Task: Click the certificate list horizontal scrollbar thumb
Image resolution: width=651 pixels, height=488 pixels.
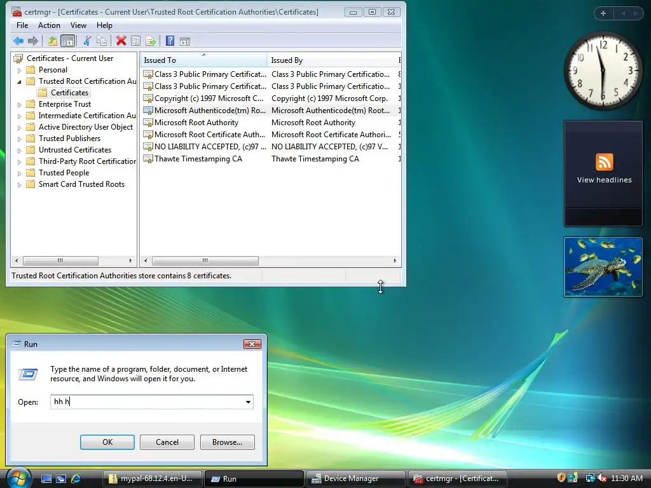Action: point(205,261)
